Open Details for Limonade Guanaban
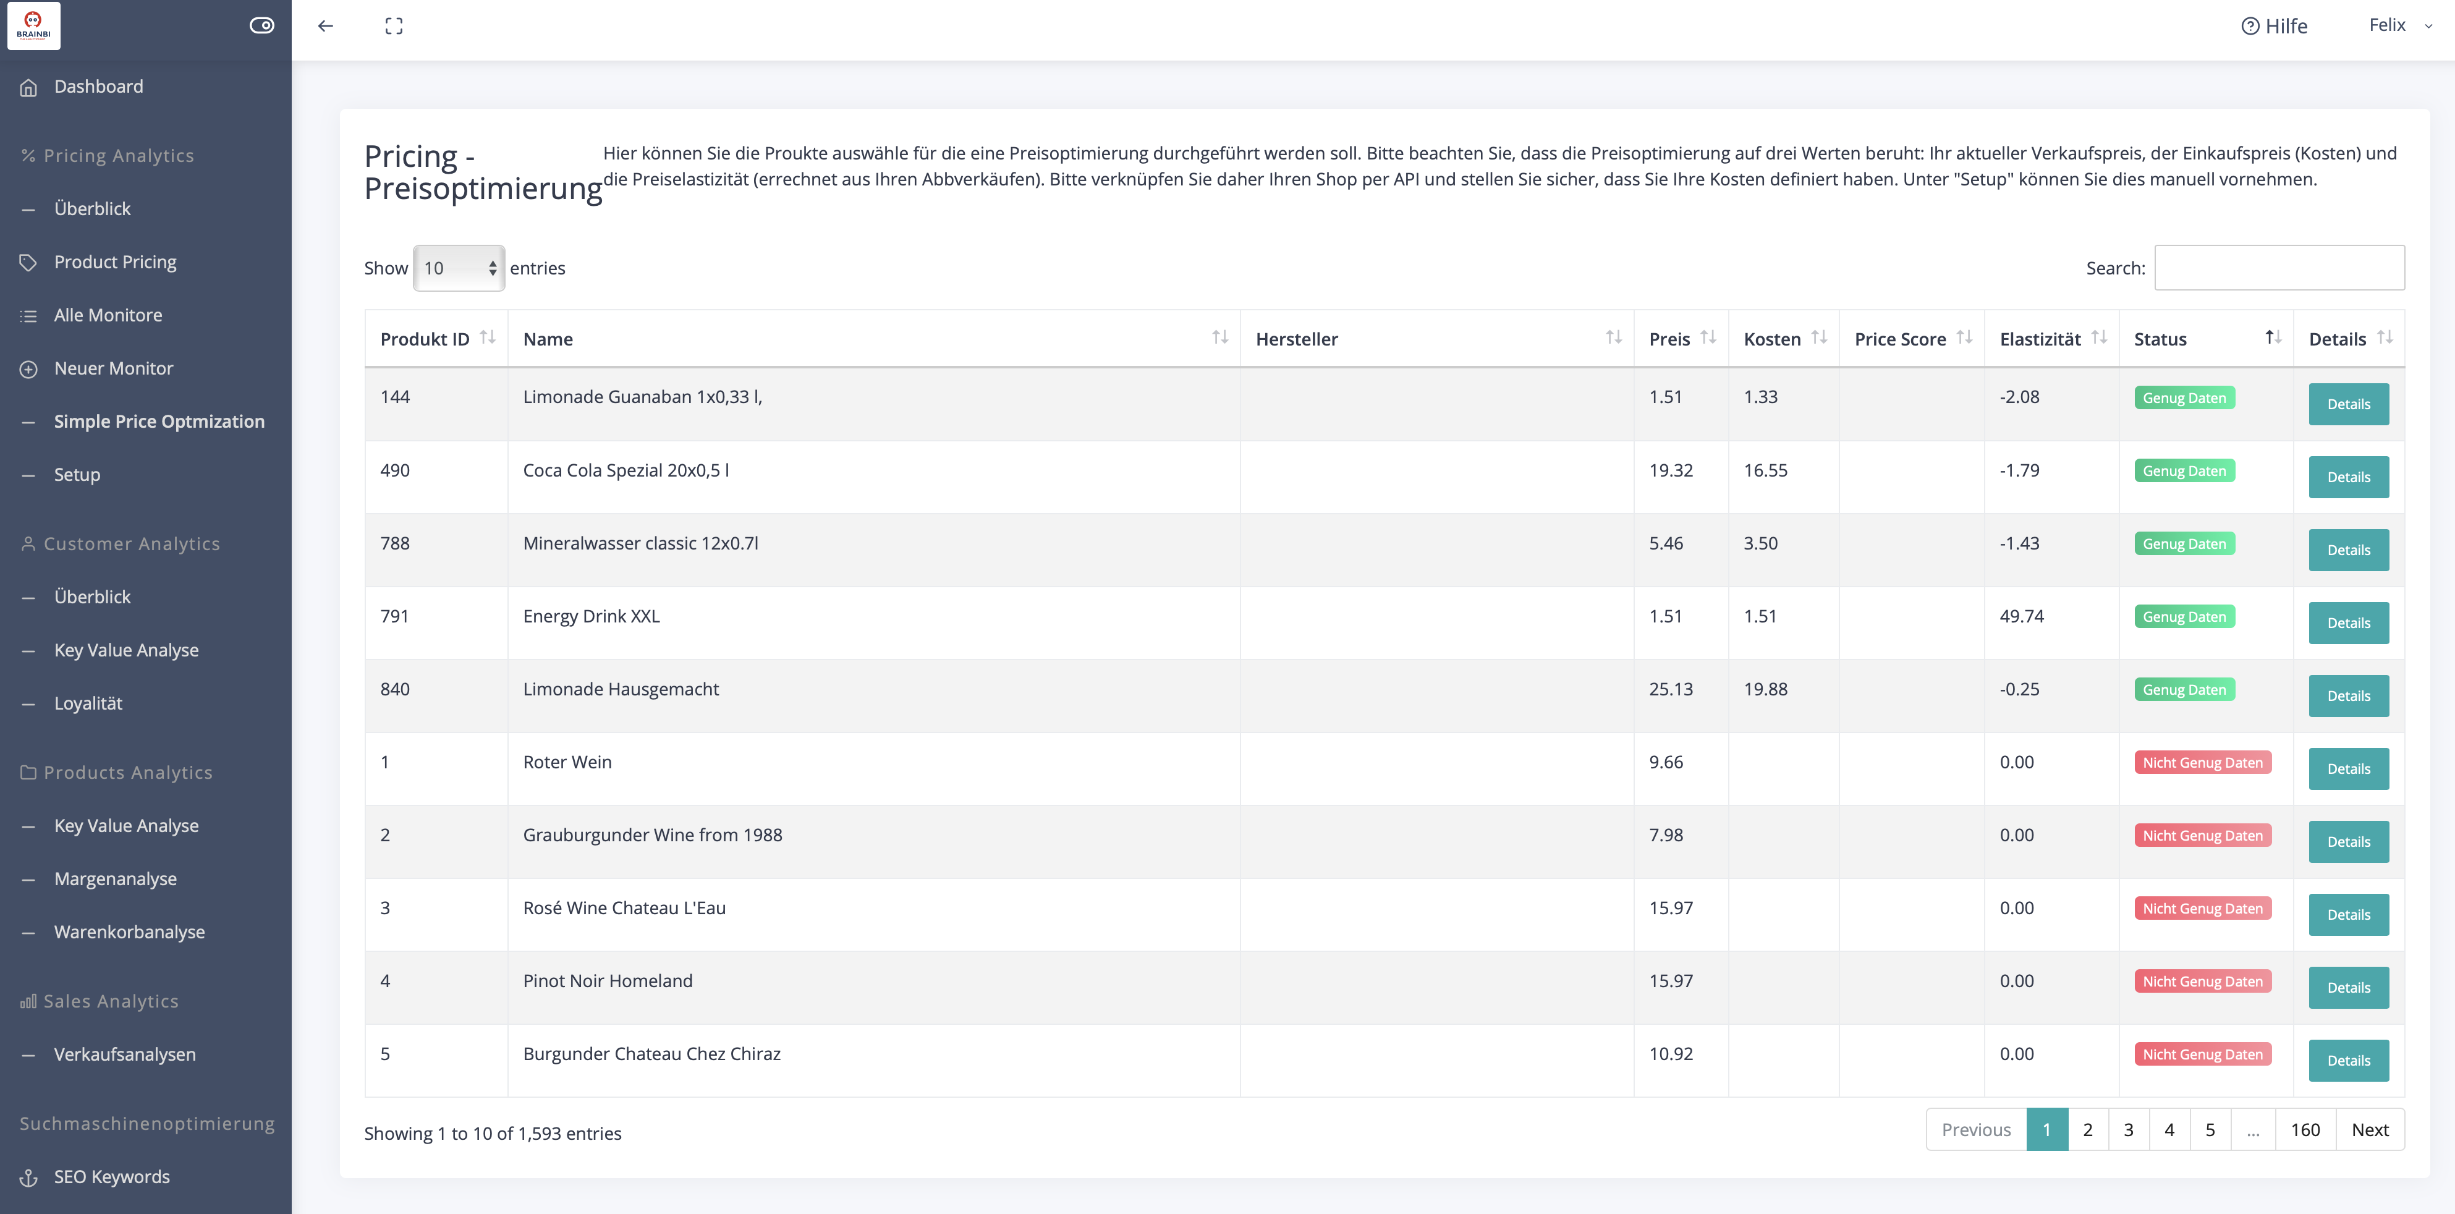 (x=2348, y=404)
